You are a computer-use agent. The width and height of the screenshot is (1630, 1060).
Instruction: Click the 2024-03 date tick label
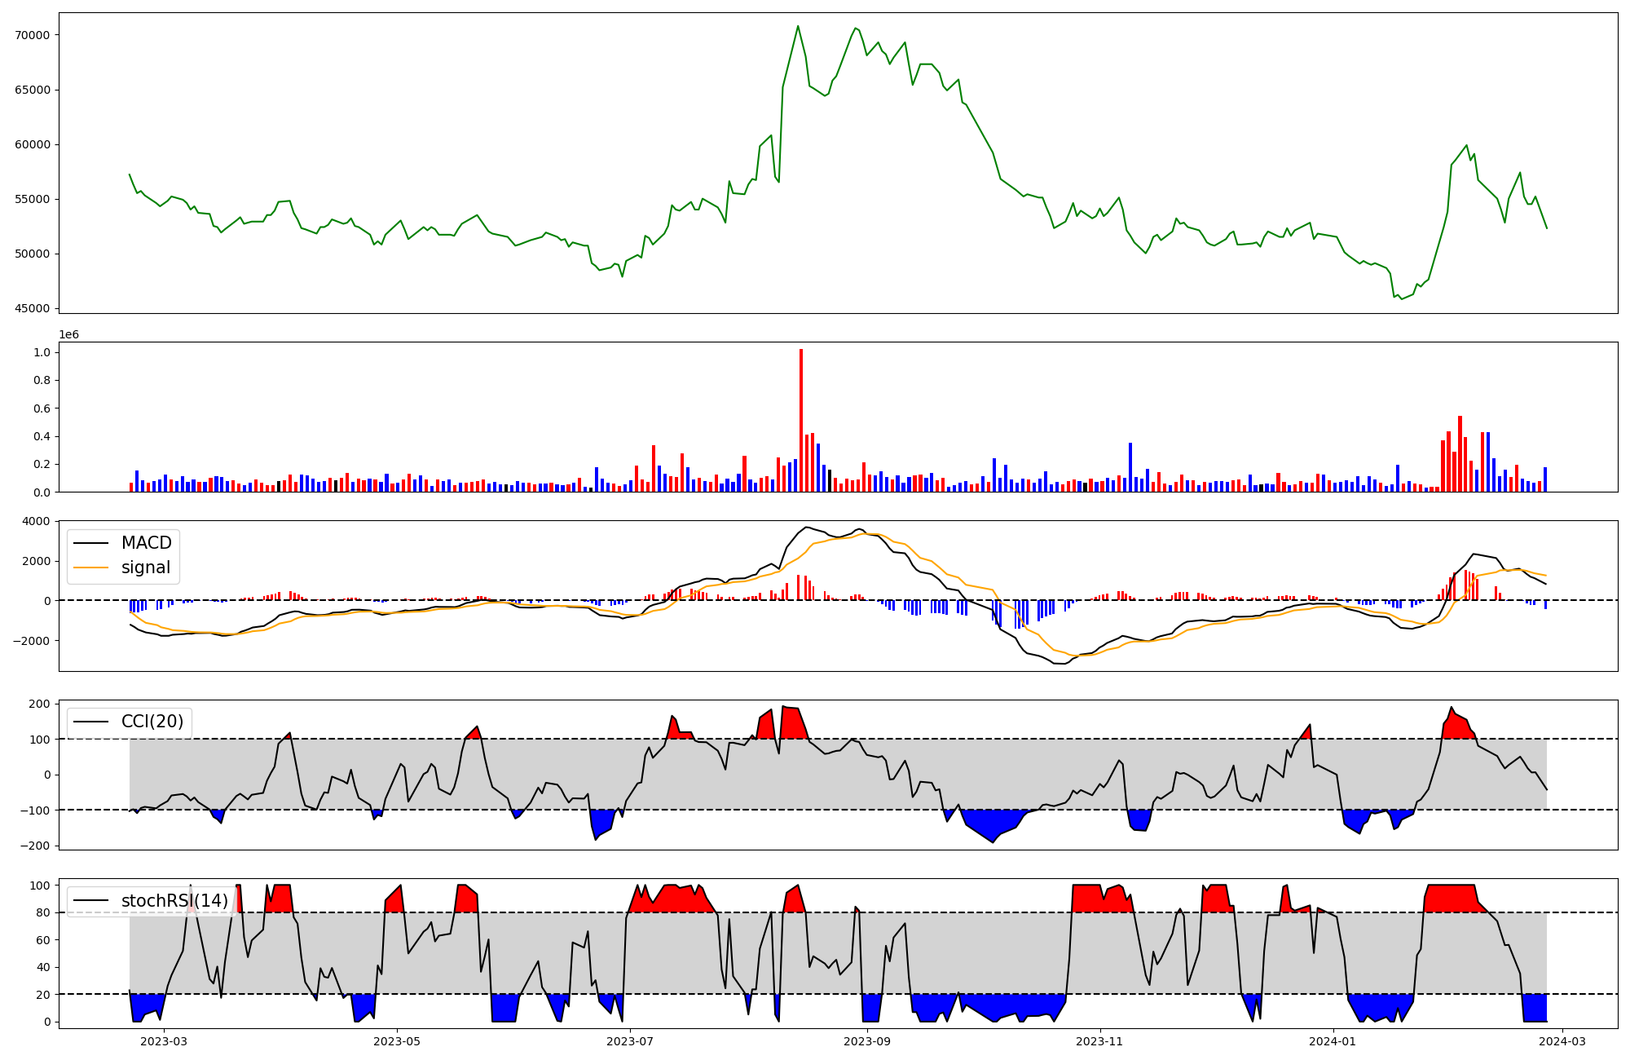pos(1562,1041)
